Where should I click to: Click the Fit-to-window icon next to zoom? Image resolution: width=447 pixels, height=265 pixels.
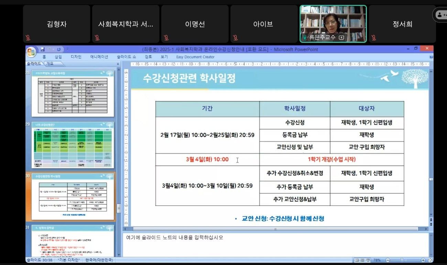(x=431, y=260)
